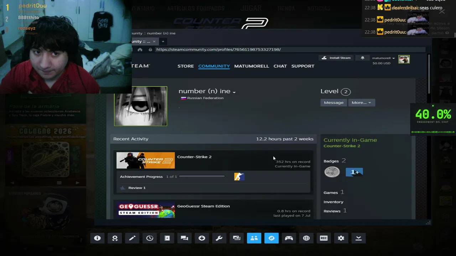The image size is (456, 256).
Task: Click the Steam logo in the header
Action: coord(140,66)
